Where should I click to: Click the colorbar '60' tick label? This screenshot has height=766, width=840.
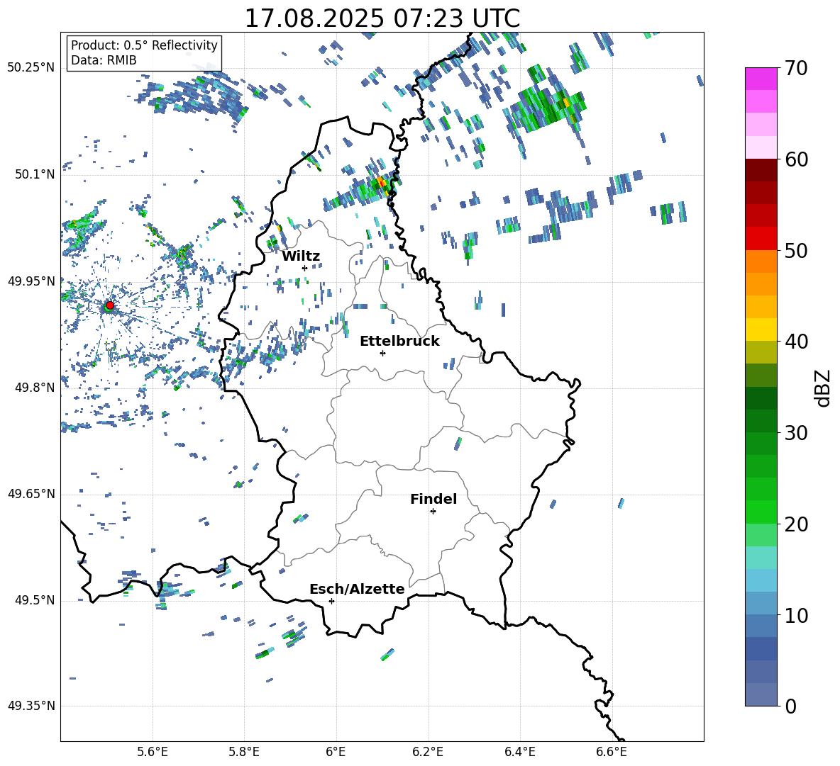(x=796, y=159)
